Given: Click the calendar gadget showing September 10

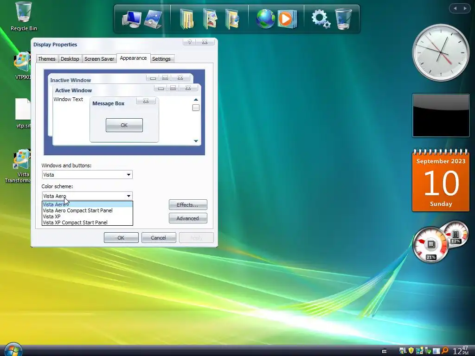Looking at the screenshot, I should [x=441, y=180].
